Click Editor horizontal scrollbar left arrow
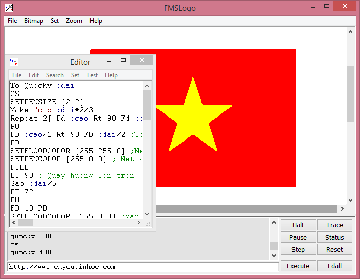The width and height of the screenshot is (360, 279). click(14, 223)
